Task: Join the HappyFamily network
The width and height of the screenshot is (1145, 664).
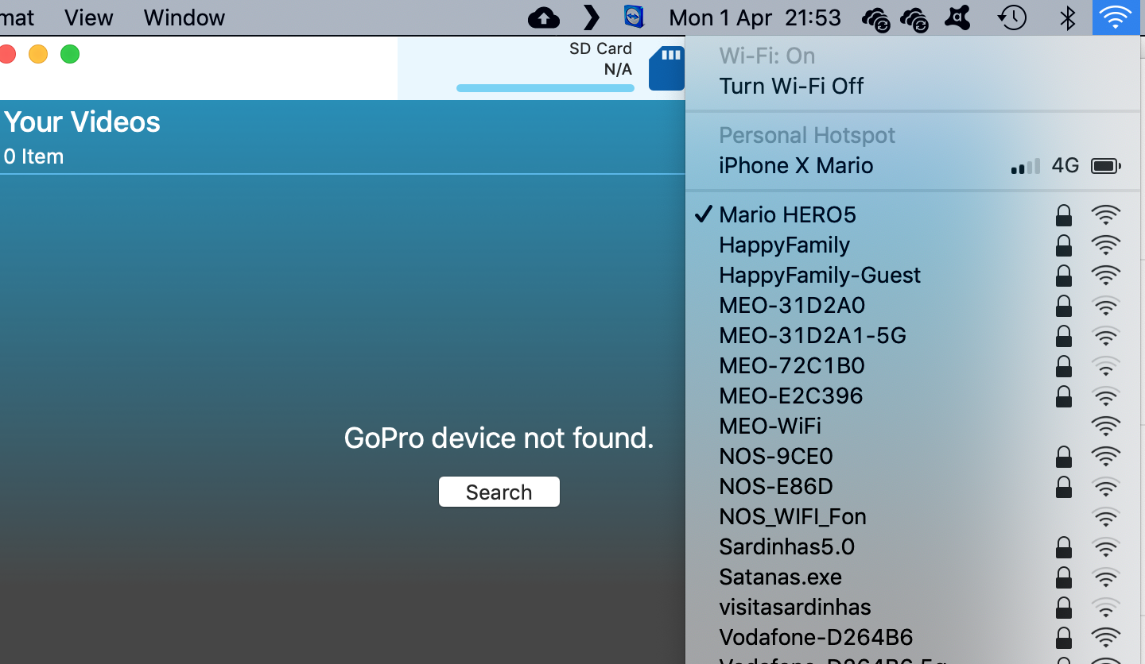Action: 913,245
